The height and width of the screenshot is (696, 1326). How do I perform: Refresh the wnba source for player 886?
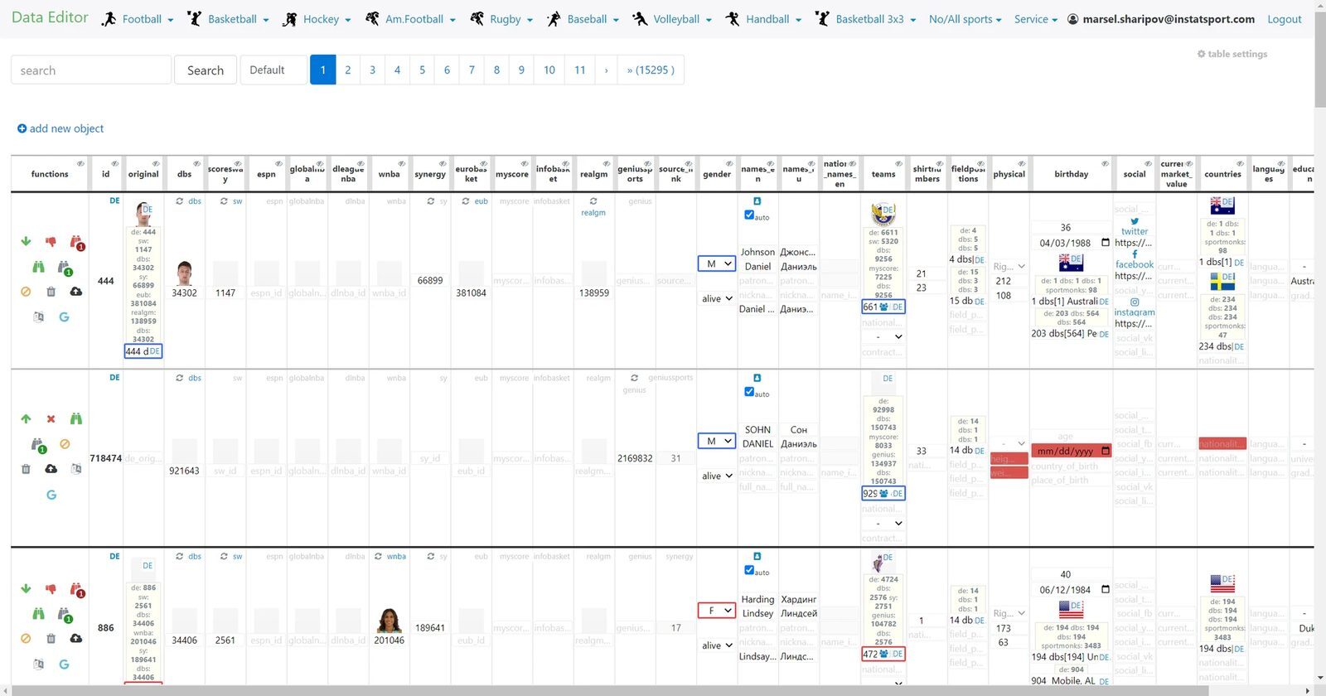(378, 557)
